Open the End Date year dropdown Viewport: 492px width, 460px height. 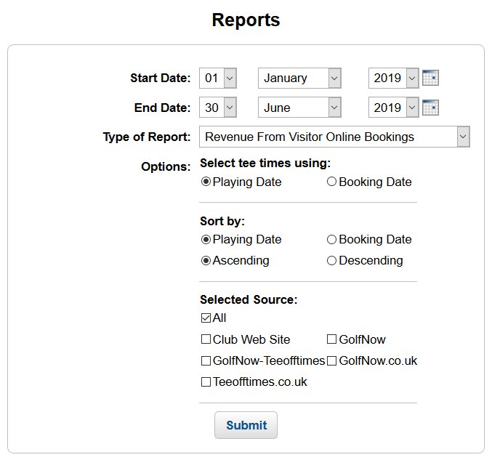[x=393, y=108]
